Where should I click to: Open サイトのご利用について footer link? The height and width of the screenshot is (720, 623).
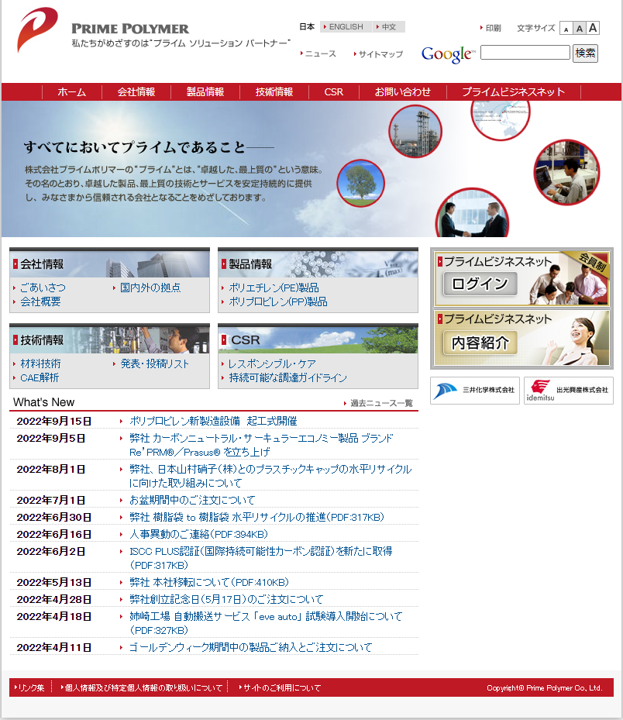pyautogui.click(x=281, y=688)
